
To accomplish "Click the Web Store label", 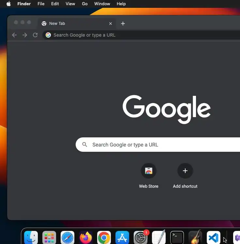I will point(149,186).
